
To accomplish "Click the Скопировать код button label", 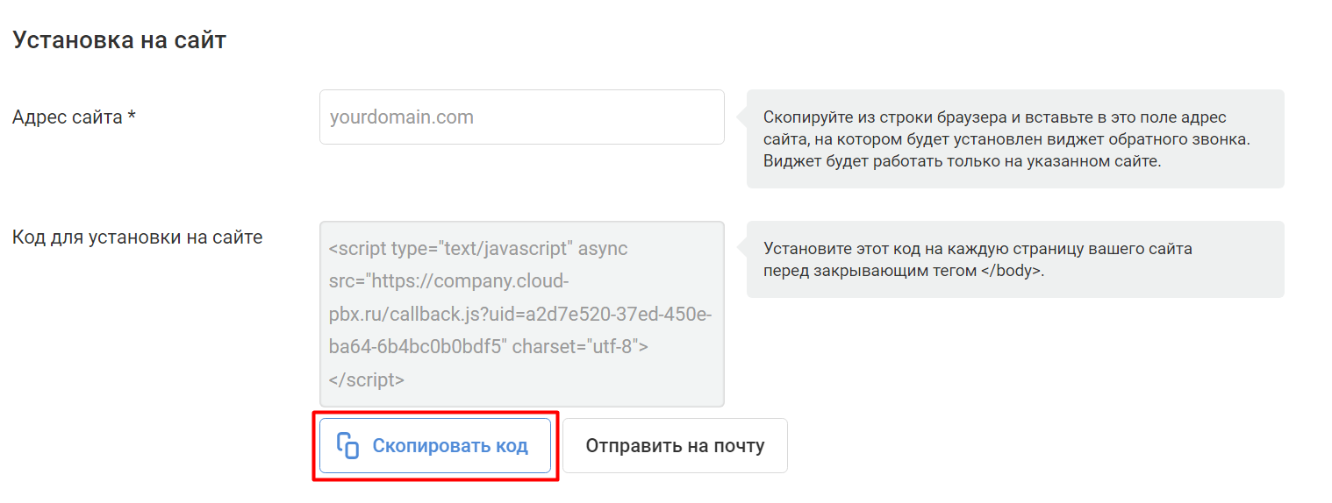I will click(x=450, y=445).
